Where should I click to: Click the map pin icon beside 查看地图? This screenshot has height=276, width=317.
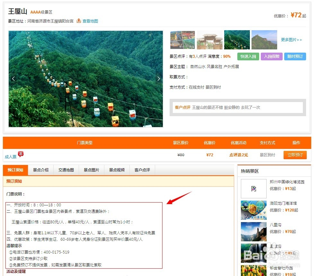(78, 21)
